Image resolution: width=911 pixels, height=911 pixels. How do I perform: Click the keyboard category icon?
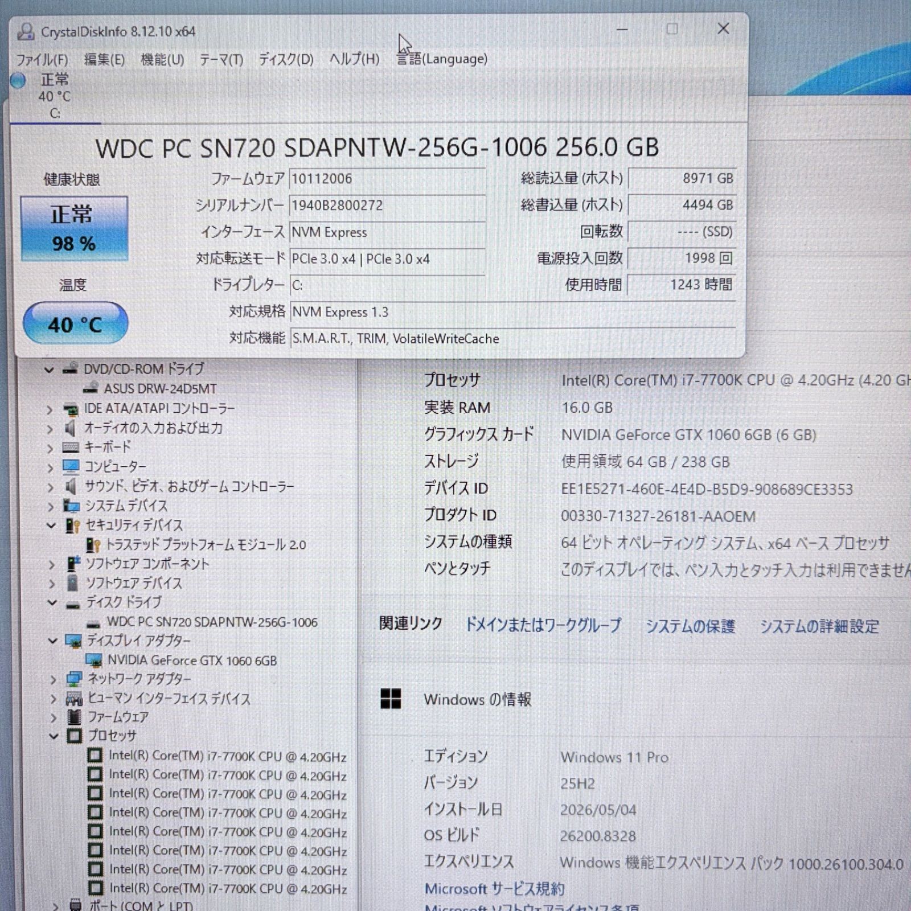[71, 448]
